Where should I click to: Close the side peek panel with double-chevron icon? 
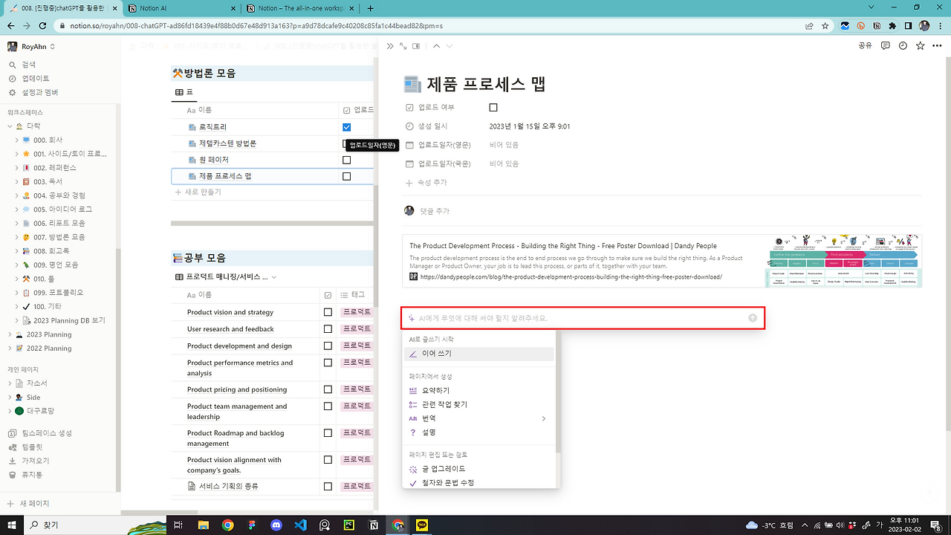390,46
